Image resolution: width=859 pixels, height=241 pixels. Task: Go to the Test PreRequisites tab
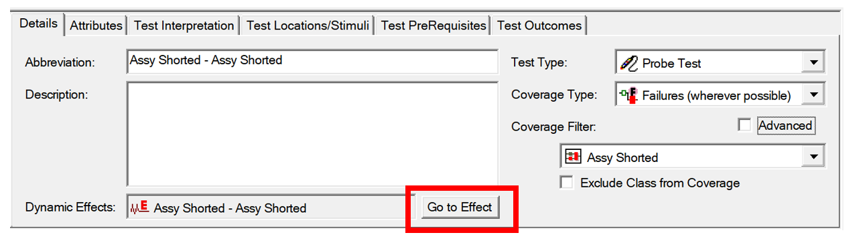(x=433, y=25)
